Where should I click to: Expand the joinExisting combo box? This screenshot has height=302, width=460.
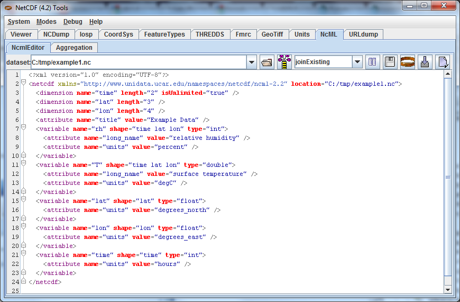point(357,62)
